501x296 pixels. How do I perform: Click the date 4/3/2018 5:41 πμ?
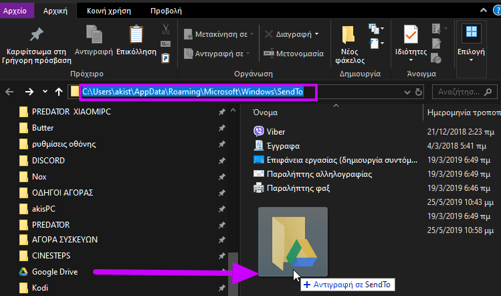[457, 146]
